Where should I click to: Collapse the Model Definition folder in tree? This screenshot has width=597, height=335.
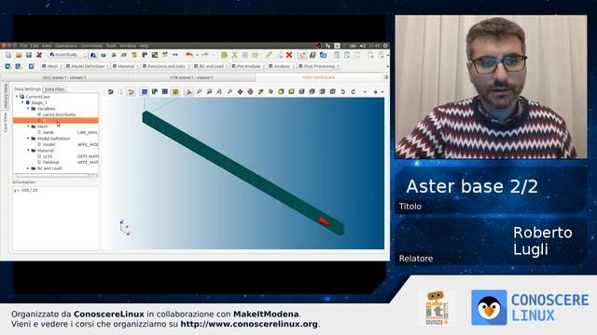pos(28,139)
